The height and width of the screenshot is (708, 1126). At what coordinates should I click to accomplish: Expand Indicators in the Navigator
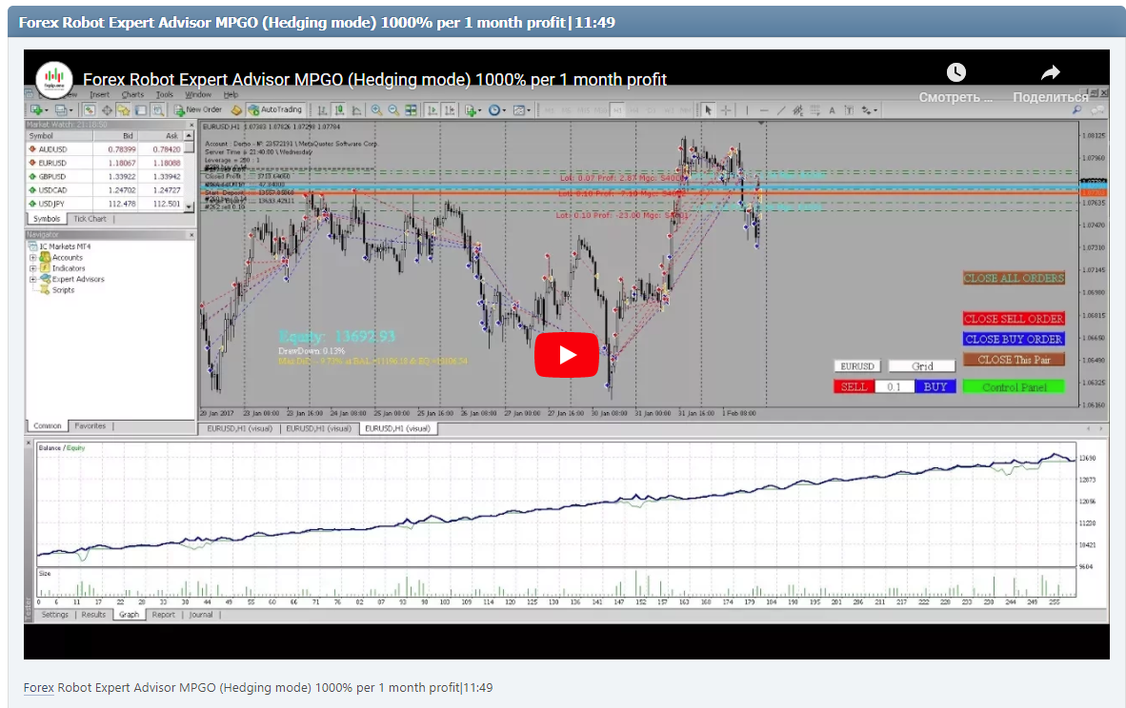31,266
